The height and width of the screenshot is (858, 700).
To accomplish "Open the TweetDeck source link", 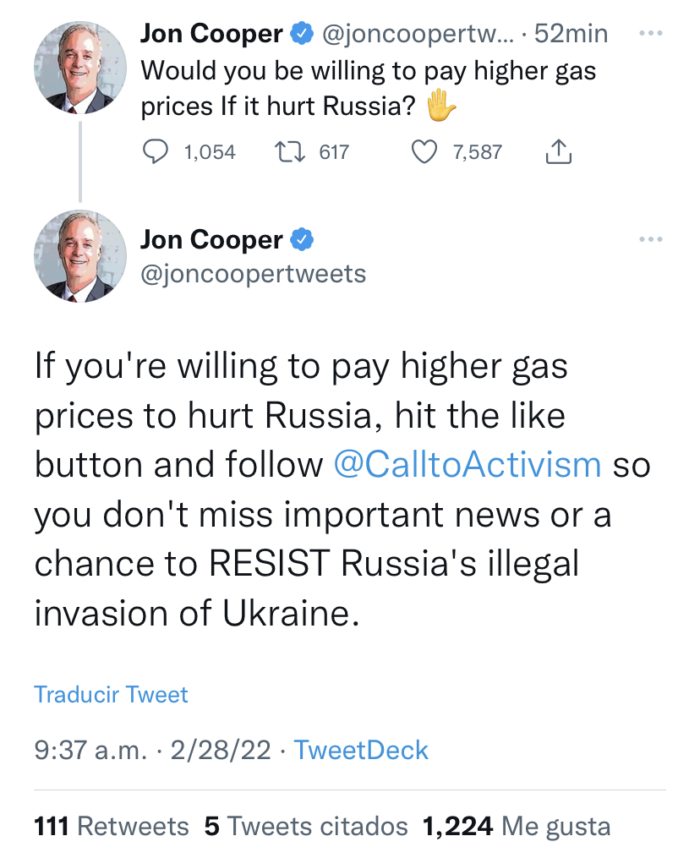I will pos(361,750).
